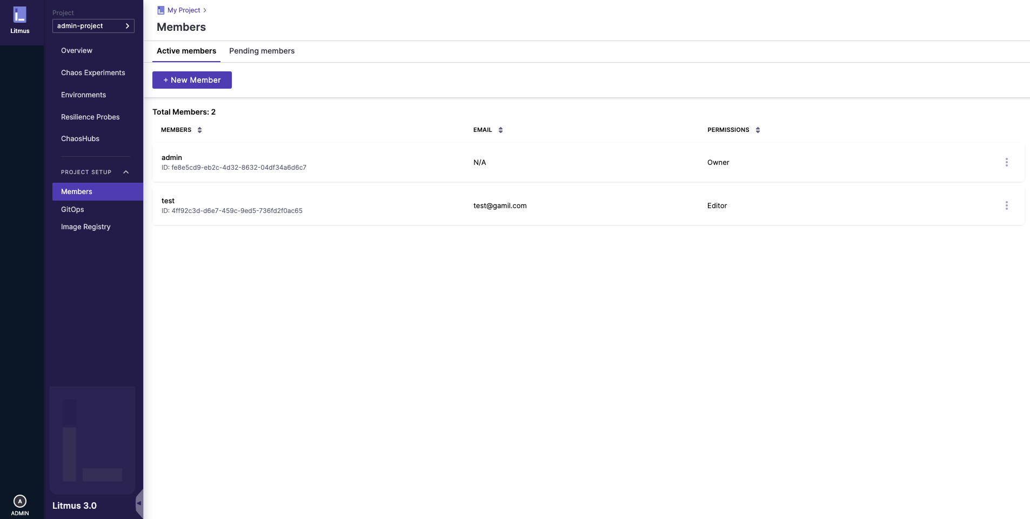Viewport: 1030px width, 519px height.
Task: Collapse the sidebar using the arrow handle
Action: 139,503
